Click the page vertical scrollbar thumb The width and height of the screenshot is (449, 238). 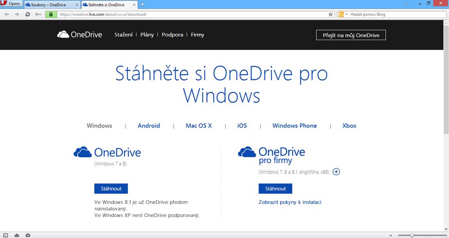click(x=446, y=79)
